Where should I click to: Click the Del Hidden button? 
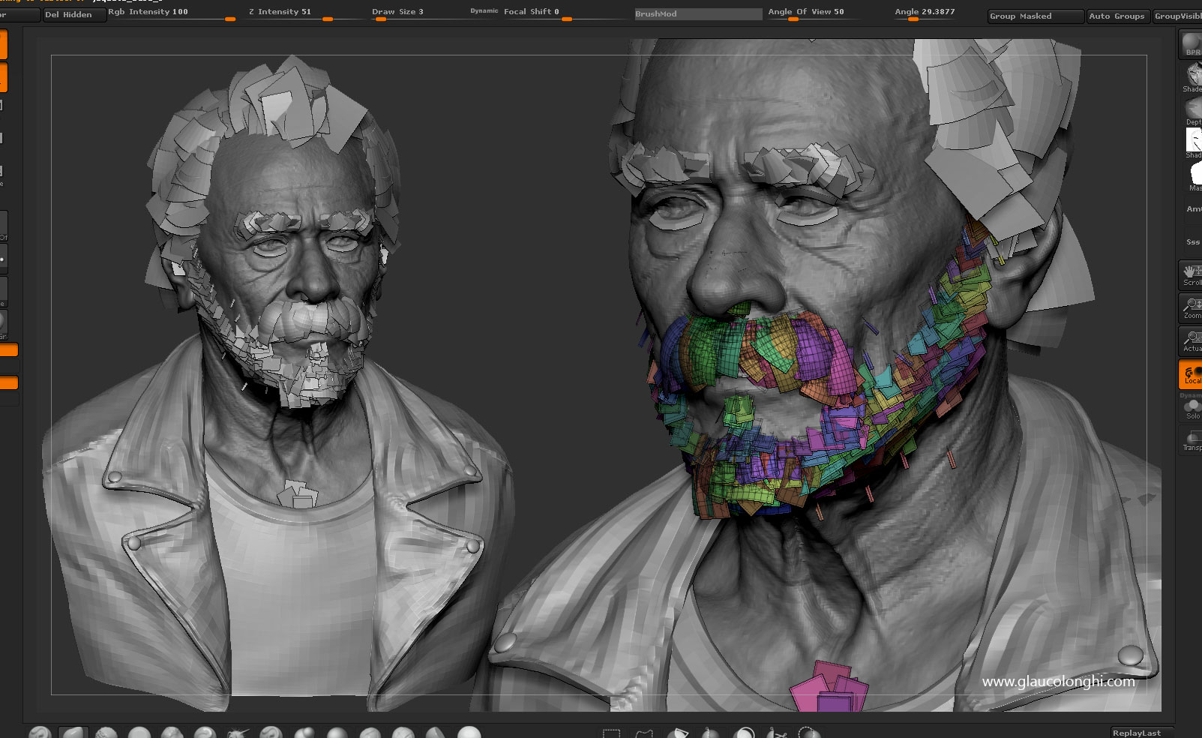[x=73, y=14]
